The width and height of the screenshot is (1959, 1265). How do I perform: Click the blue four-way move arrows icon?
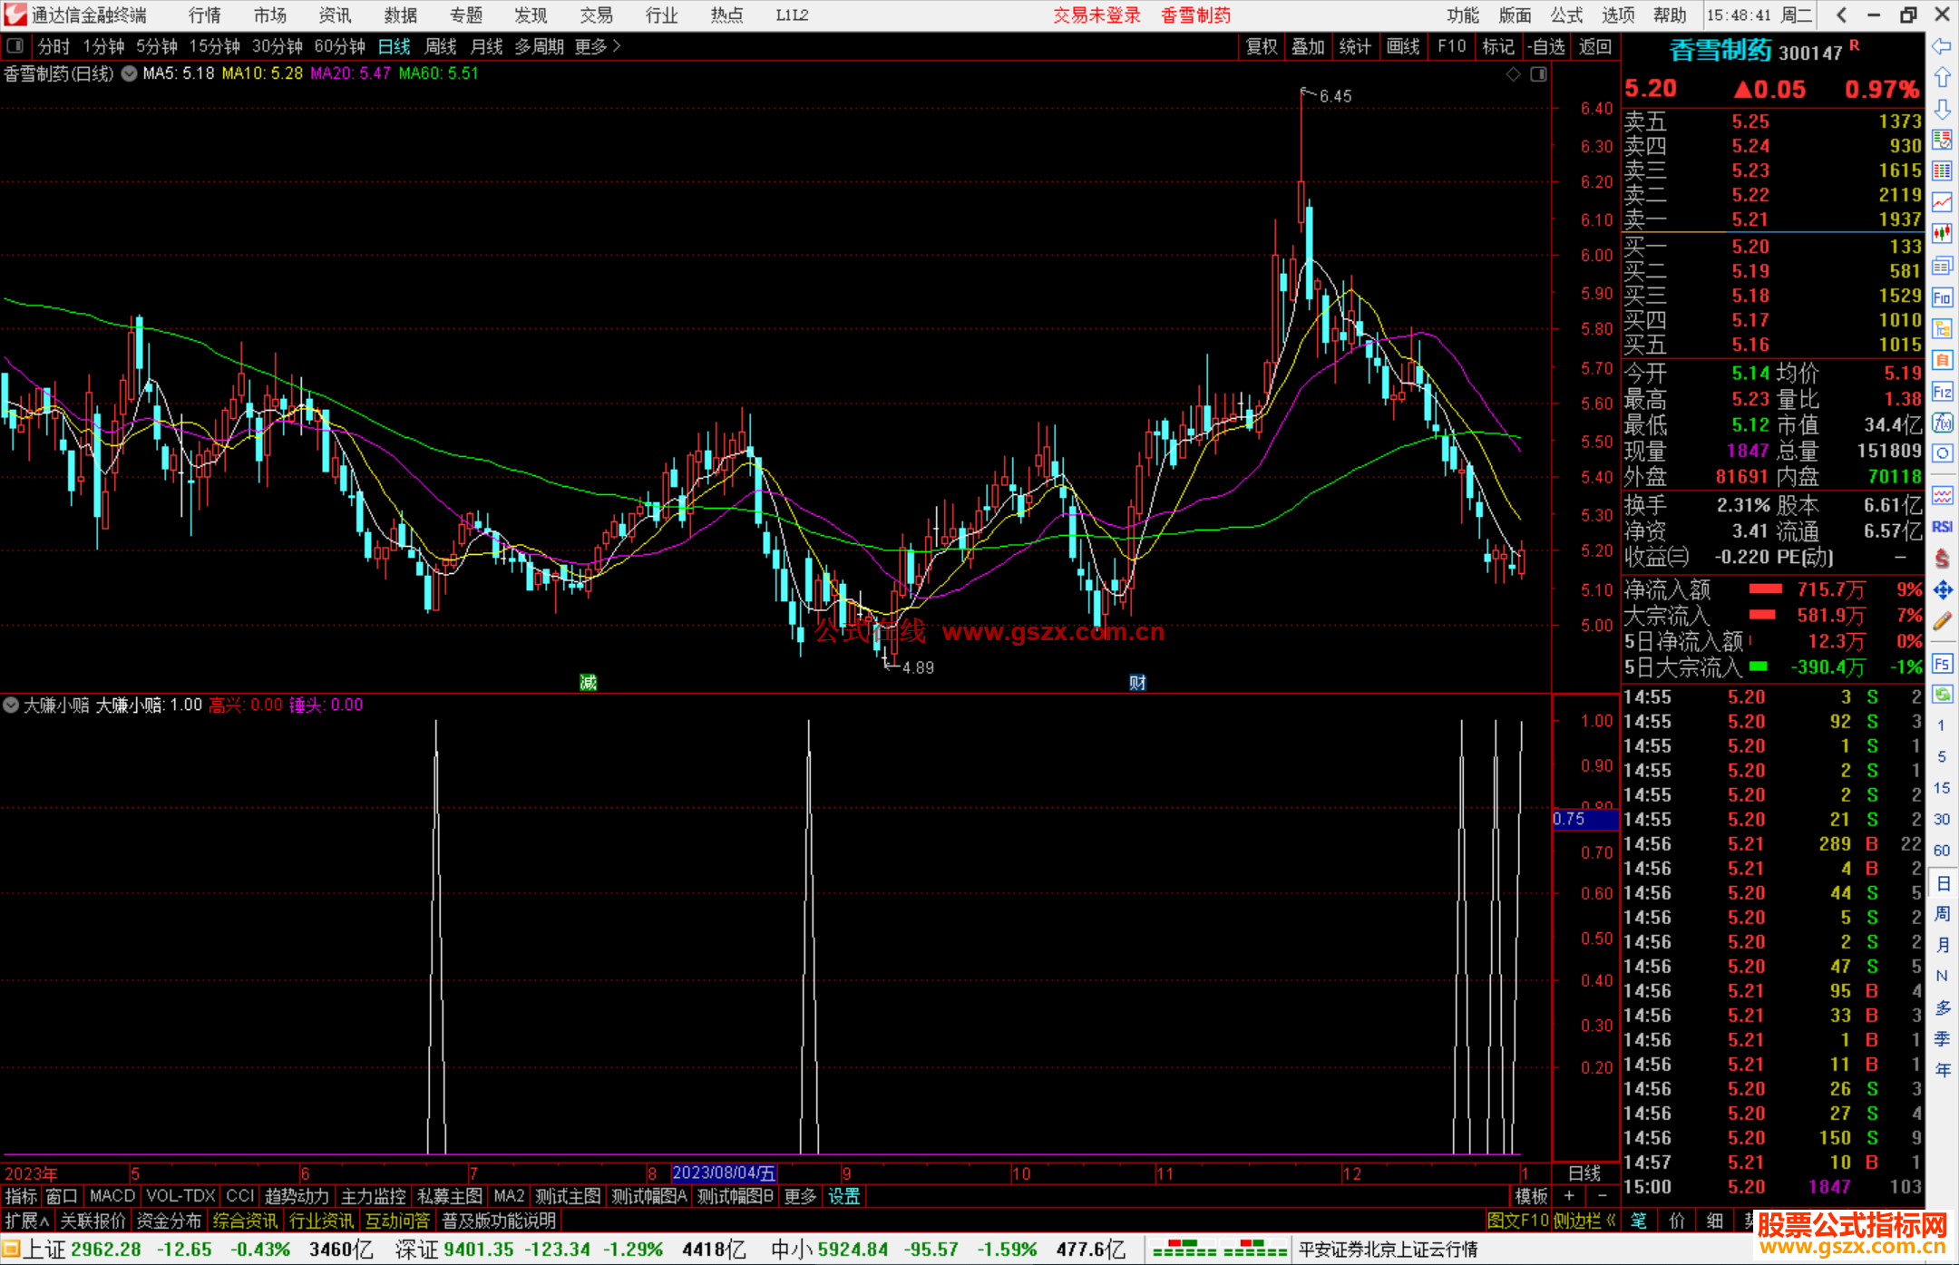(x=1942, y=590)
